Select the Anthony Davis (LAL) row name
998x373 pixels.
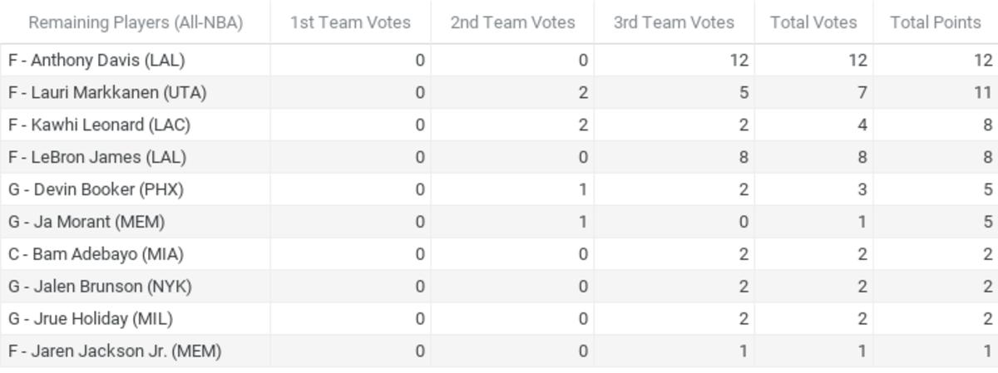tap(96, 60)
